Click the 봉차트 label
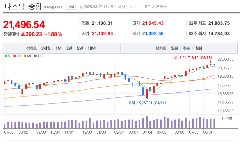The width and height of the screenshot is (240, 144). [161, 49]
